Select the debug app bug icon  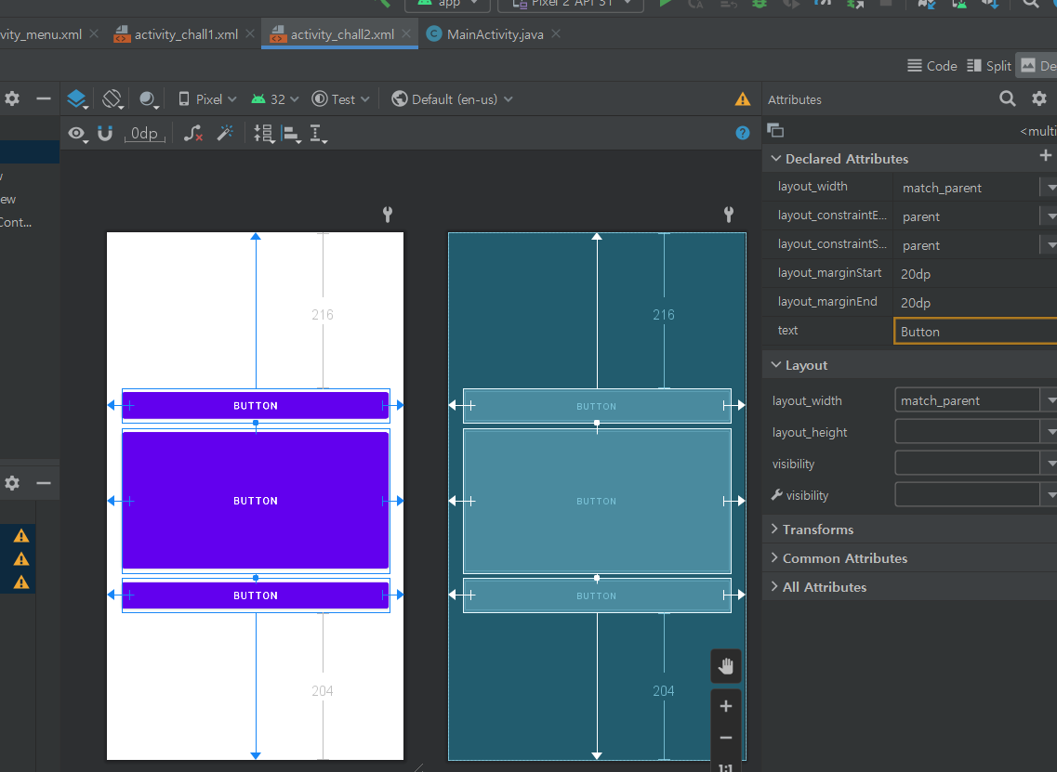760,4
